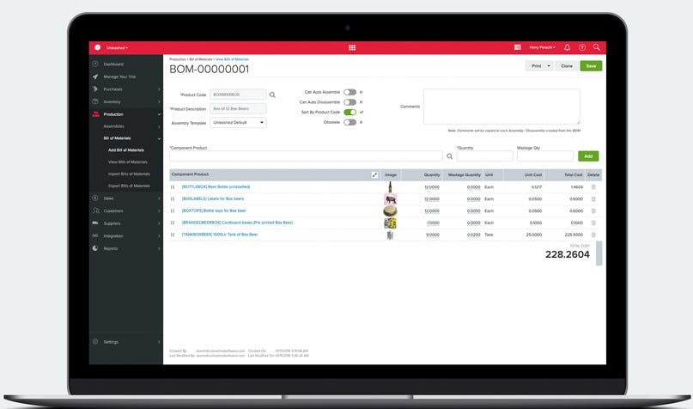Click the green Save button
The height and width of the screenshot is (409, 693).
tap(591, 66)
